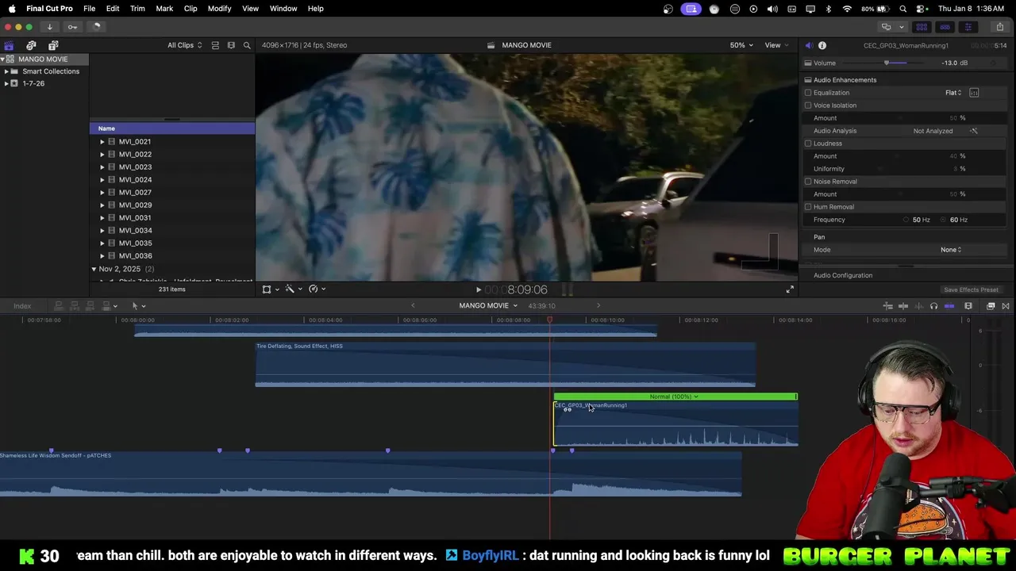Open the Flat equalization preset dropdown
This screenshot has width=1016, height=571.
953,93
